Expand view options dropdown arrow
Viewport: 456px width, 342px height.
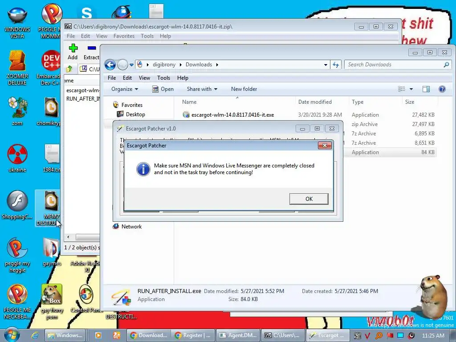tap(411, 89)
